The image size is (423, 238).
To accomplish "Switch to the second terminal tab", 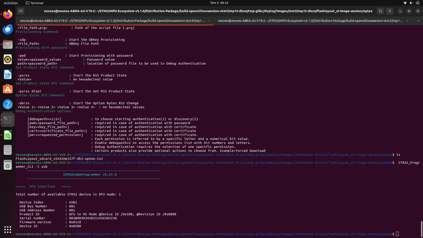I will (310, 21).
